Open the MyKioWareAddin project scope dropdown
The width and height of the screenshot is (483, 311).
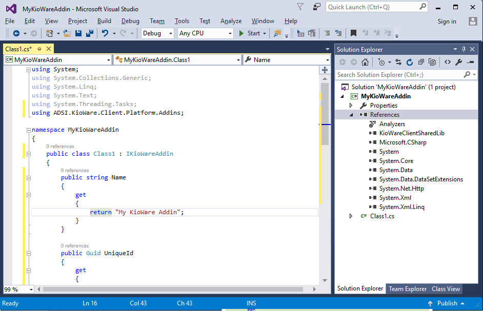[x=57, y=60]
